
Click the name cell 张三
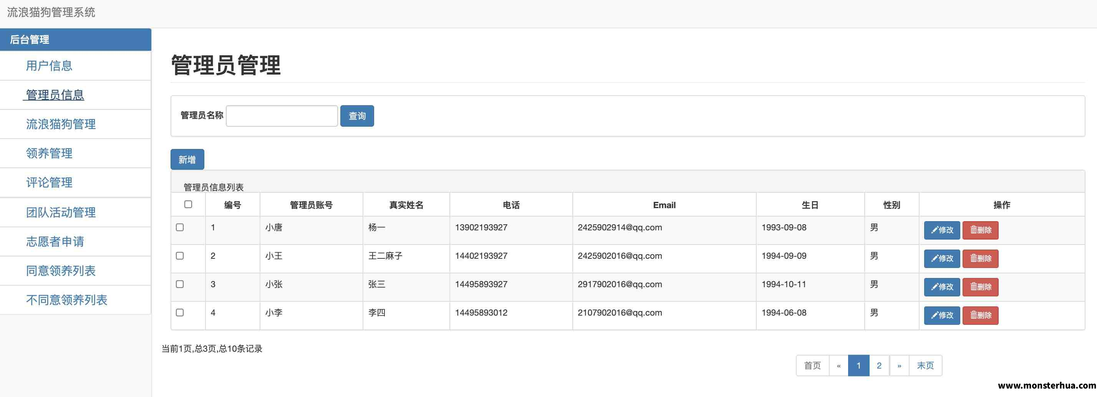coord(377,284)
